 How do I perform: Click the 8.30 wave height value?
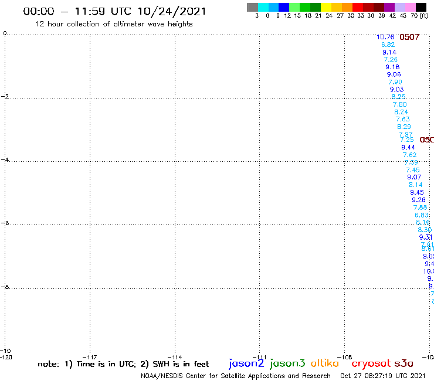(x=425, y=230)
